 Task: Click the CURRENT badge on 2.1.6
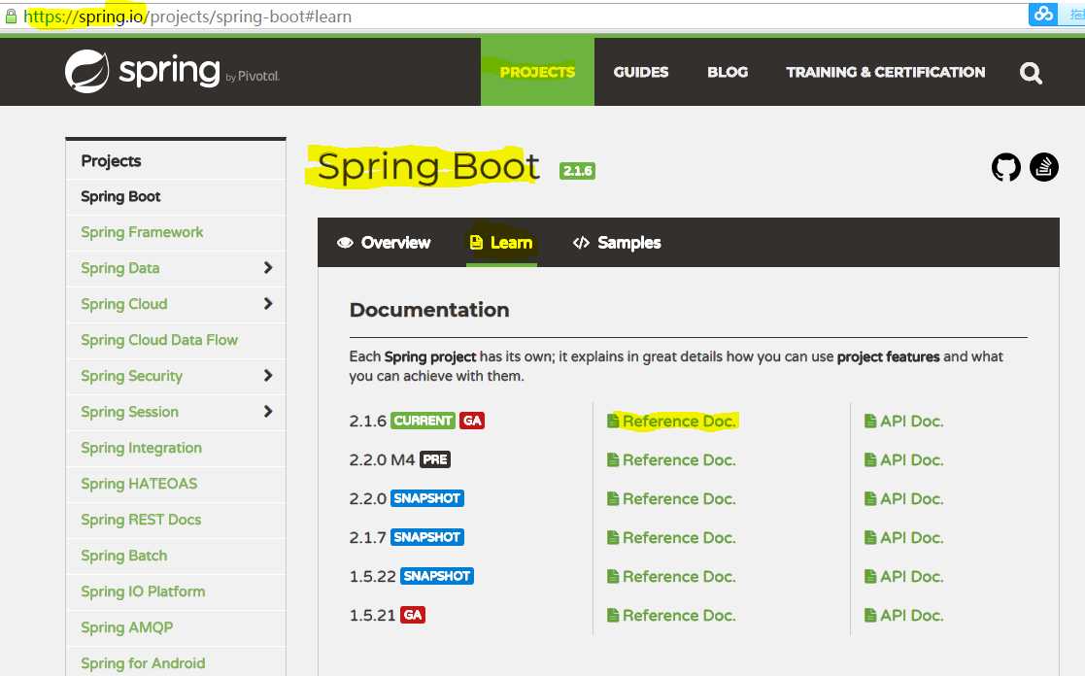click(423, 421)
